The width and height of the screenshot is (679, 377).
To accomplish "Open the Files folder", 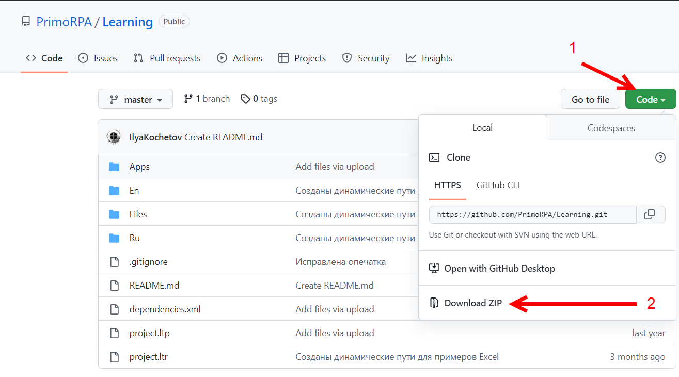I will pyautogui.click(x=138, y=214).
